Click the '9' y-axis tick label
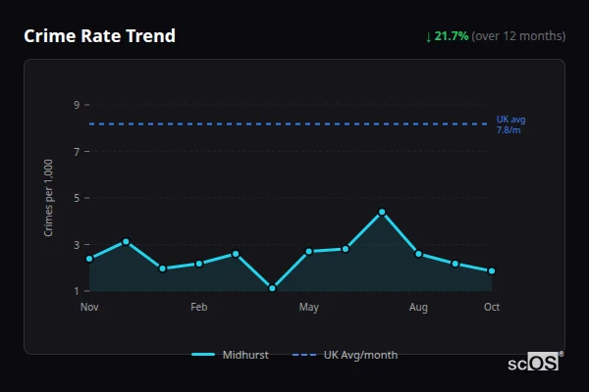The width and height of the screenshot is (589, 392). click(x=77, y=105)
